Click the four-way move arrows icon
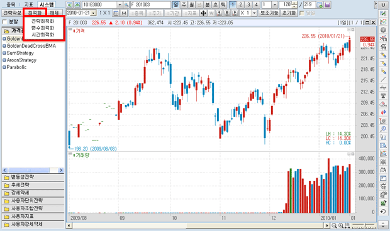 203,13
